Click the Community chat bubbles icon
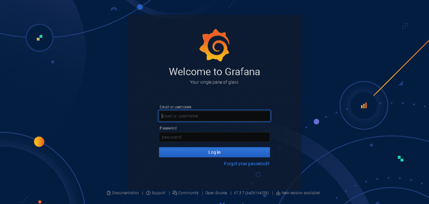429x204 pixels. click(175, 193)
